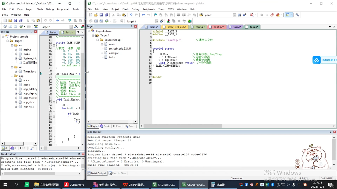337x189 pixels.
Task: Open Target 1 dropdown in demo window
Action: (x=157, y=21)
